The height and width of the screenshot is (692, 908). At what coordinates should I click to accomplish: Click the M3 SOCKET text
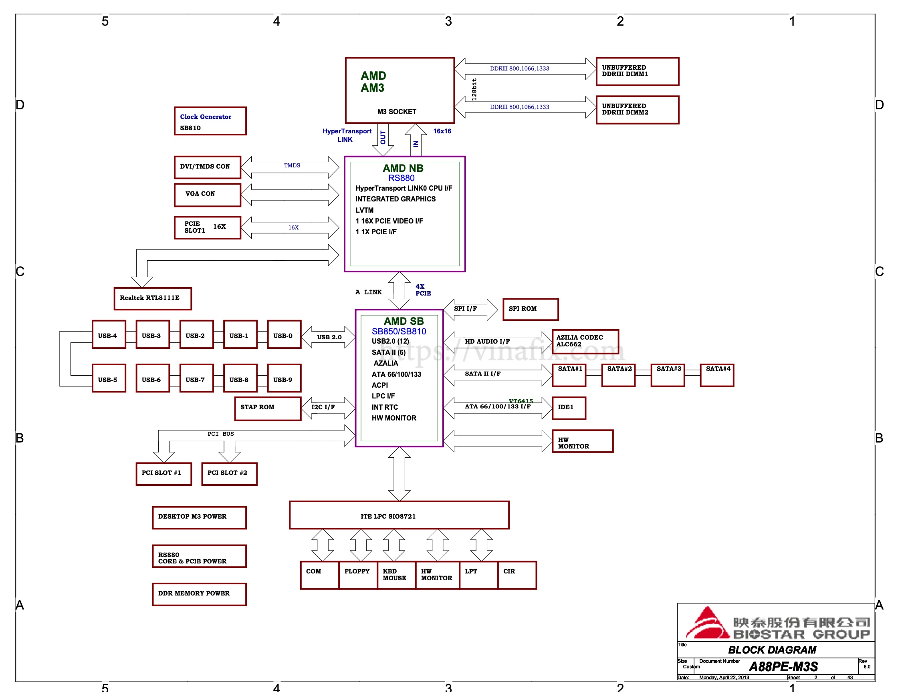point(397,112)
